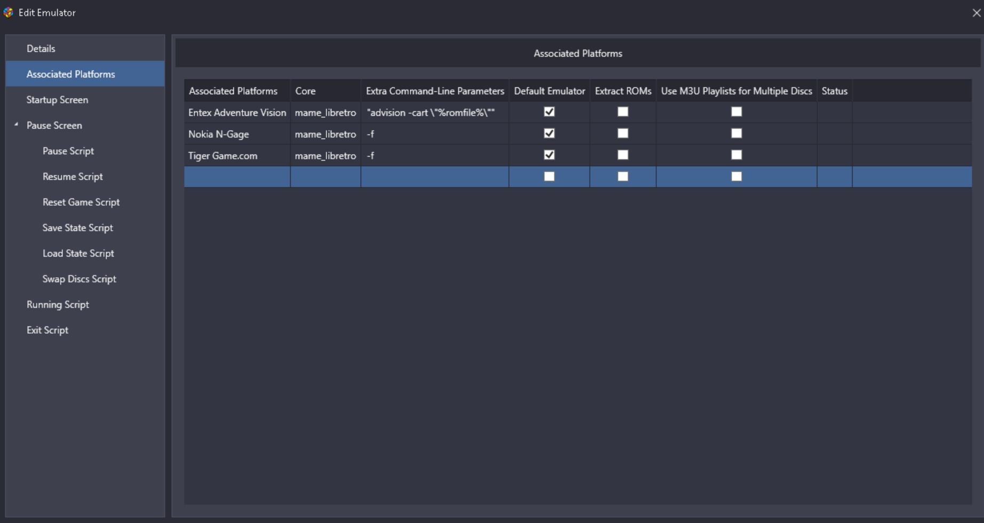This screenshot has width=984, height=523.
Task: Select Pause Script in sidebar
Action: (68, 151)
